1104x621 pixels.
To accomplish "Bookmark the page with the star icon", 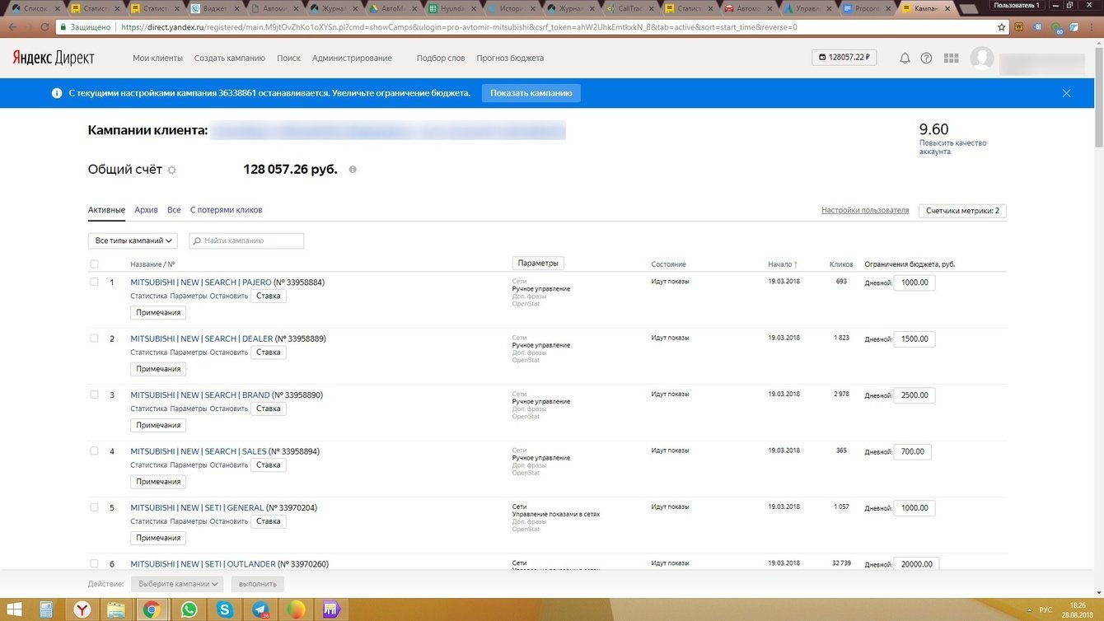I will tap(1001, 27).
